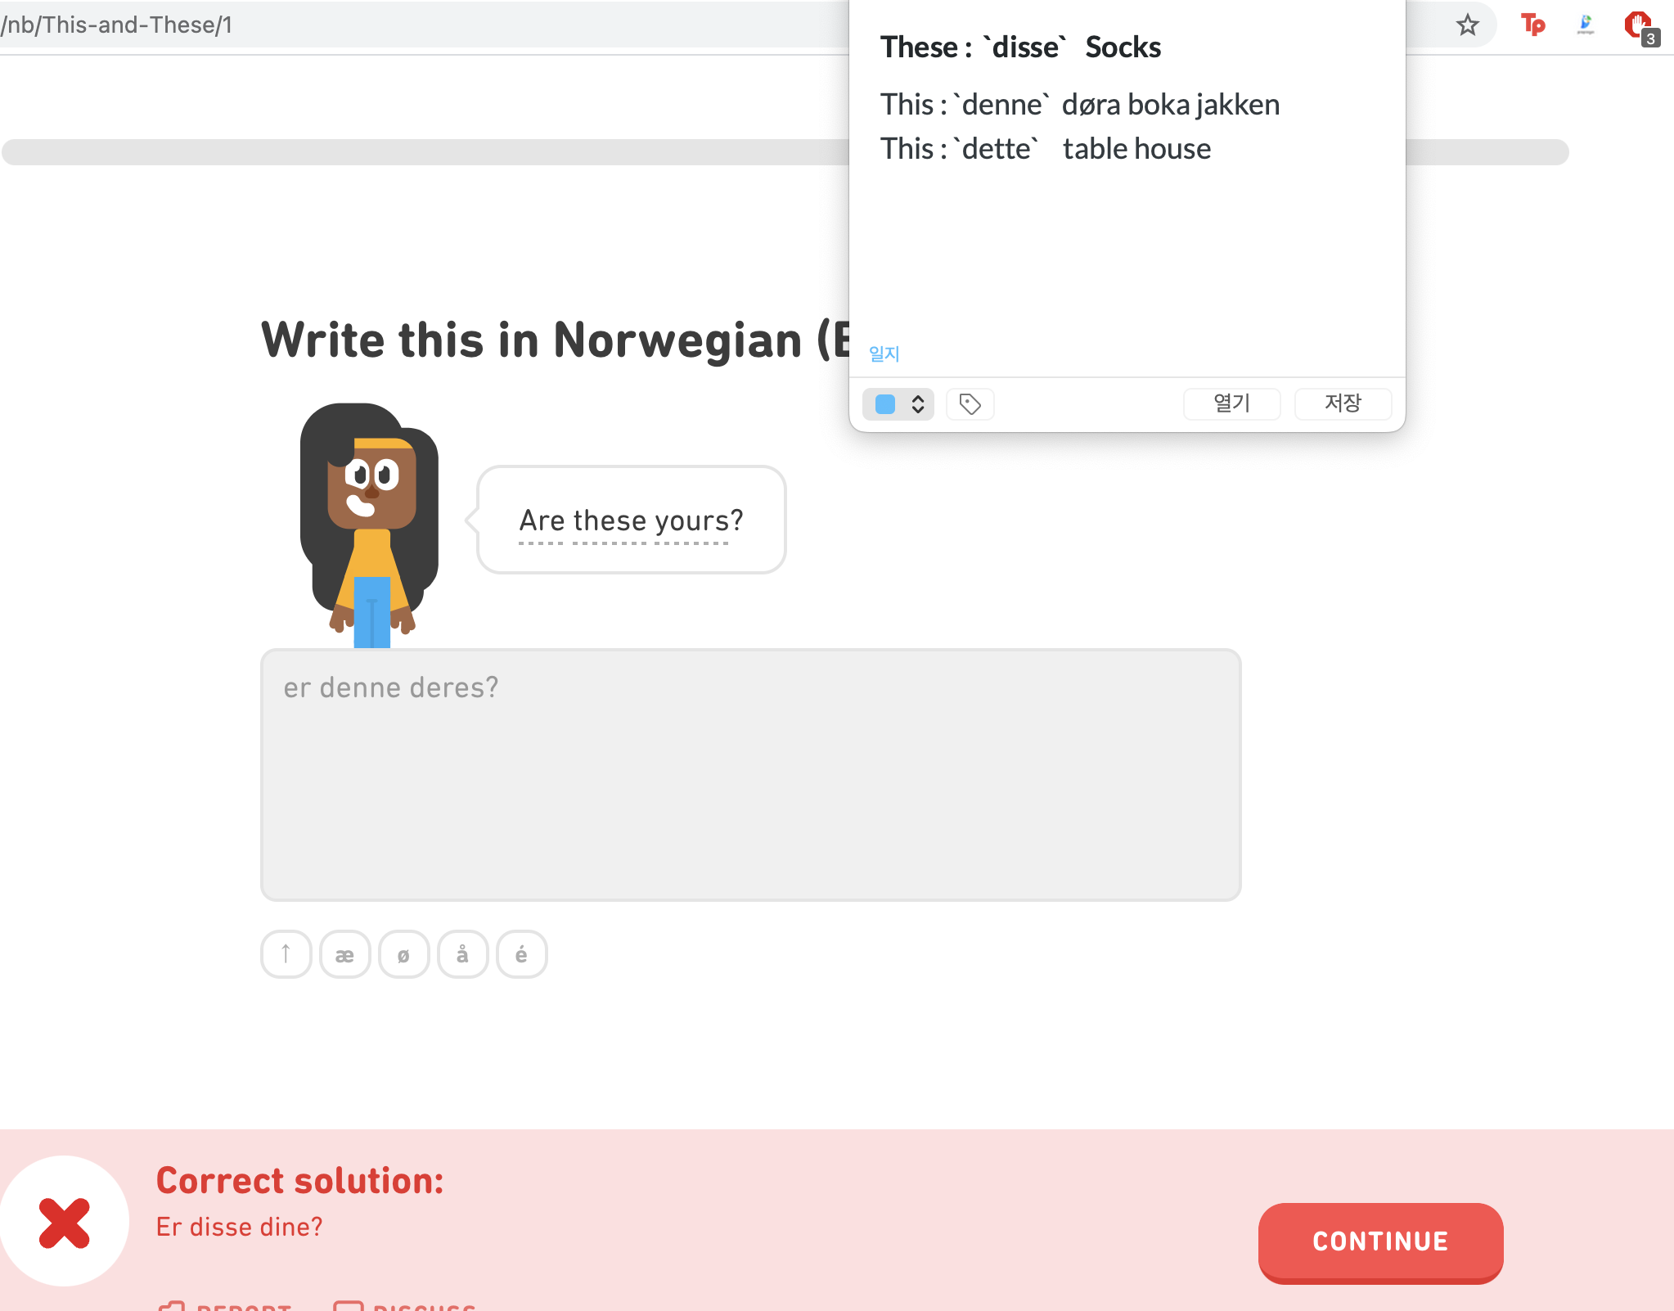Viewport: 1674px width, 1311px height.
Task: Click the red CONTINUE button
Action: (1379, 1241)
